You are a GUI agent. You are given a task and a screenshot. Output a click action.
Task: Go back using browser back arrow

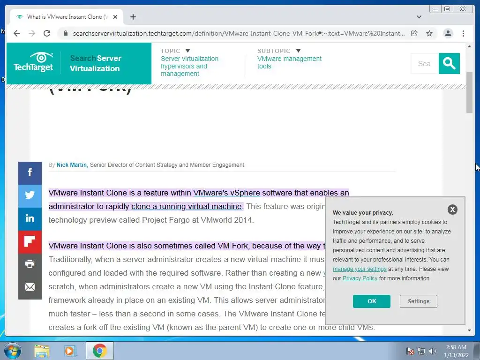pos(17,33)
